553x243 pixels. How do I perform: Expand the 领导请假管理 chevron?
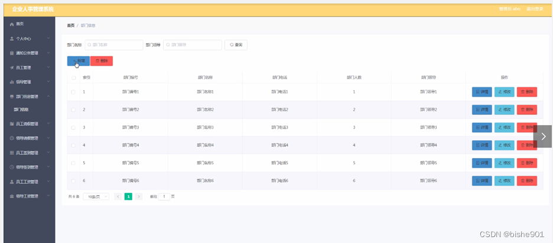[48, 138]
